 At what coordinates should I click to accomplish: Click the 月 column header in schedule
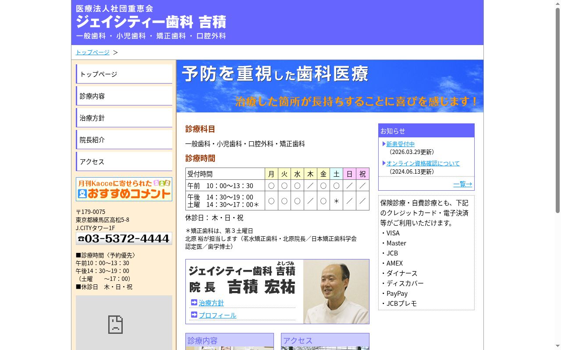[x=271, y=174]
